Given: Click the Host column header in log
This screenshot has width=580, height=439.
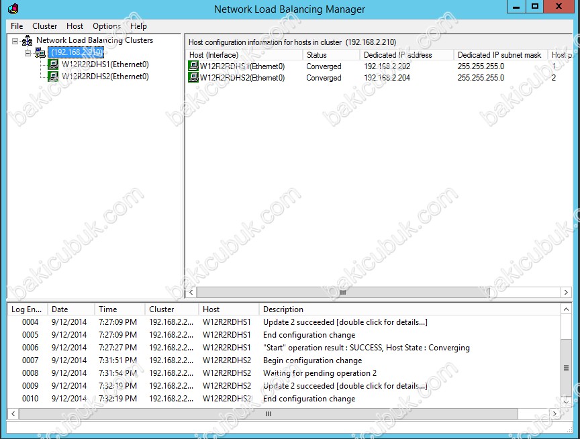Looking at the screenshot, I should (x=229, y=309).
